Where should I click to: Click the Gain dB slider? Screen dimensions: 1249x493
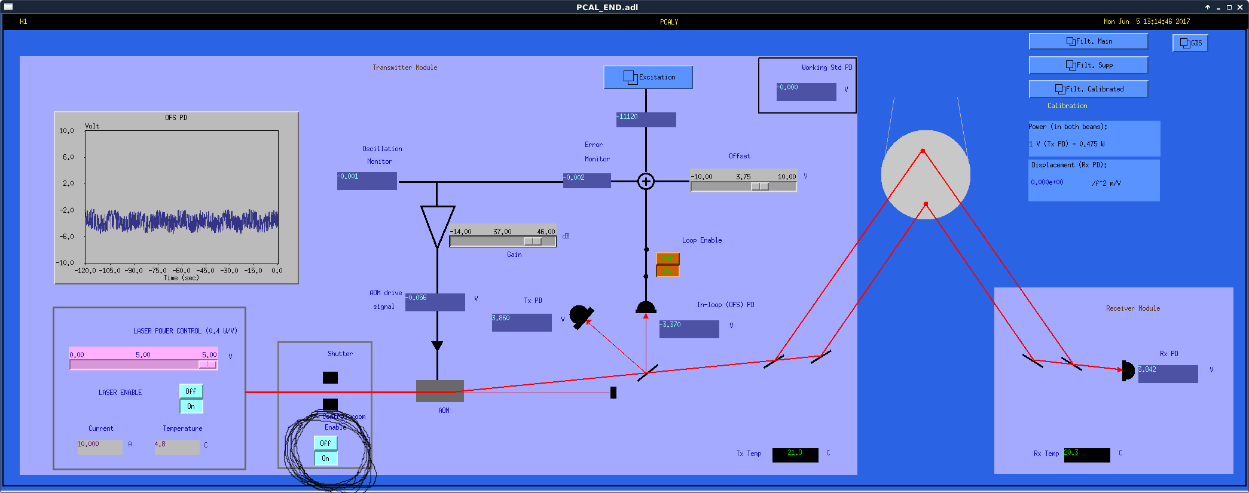[x=503, y=241]
